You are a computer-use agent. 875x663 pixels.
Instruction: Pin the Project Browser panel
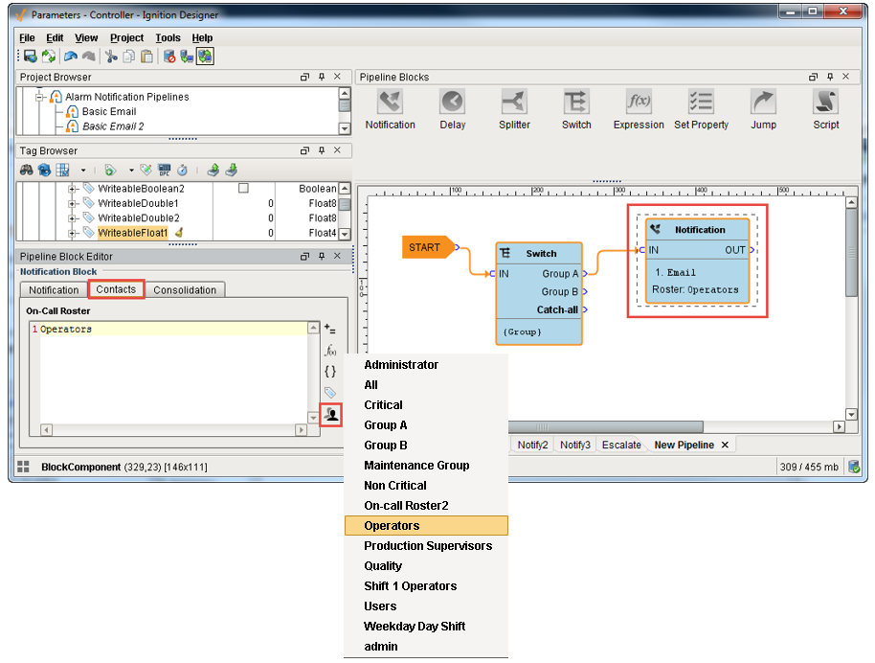(322, 77)
